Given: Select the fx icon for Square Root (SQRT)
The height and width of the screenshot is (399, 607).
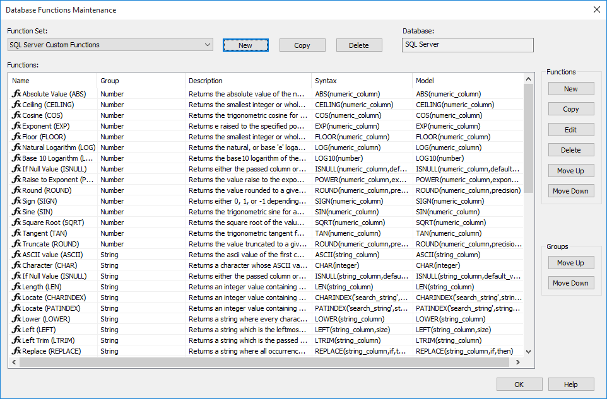Looking at the screenshot, I should coord(16,223).
